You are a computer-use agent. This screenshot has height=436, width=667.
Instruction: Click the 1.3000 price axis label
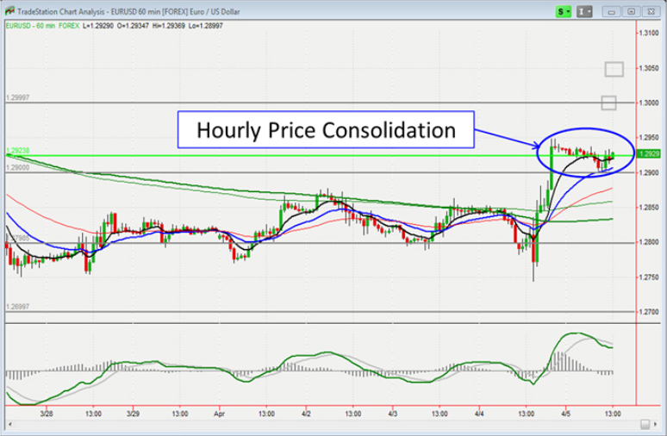650,103
